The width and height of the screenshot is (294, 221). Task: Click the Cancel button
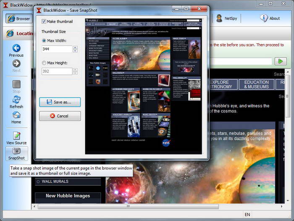60,116
